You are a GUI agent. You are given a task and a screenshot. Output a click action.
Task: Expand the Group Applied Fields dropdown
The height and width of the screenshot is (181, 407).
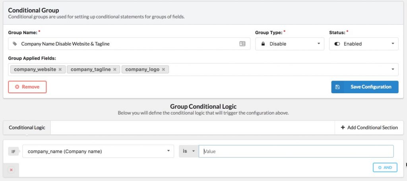coord(393,69)
